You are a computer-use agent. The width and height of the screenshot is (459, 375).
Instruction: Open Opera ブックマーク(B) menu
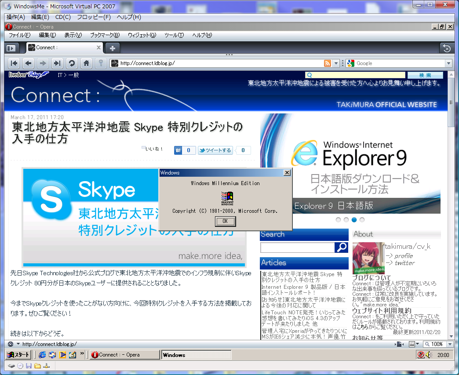click(x=105, y=35)
